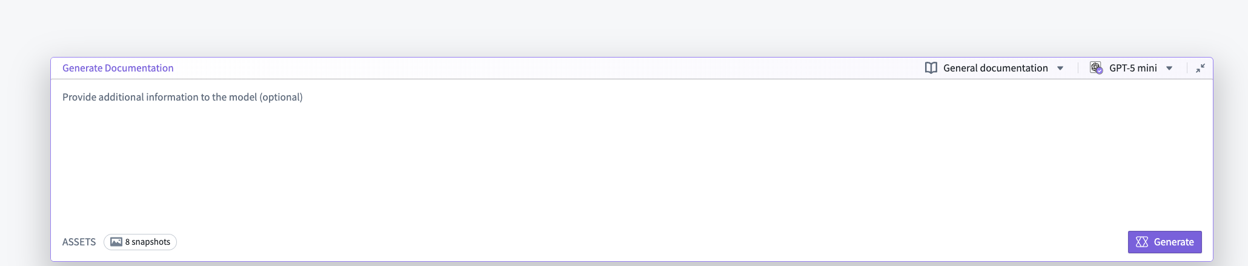
Task: Open the General documentation type dropdown
Action: click(995, 68)
